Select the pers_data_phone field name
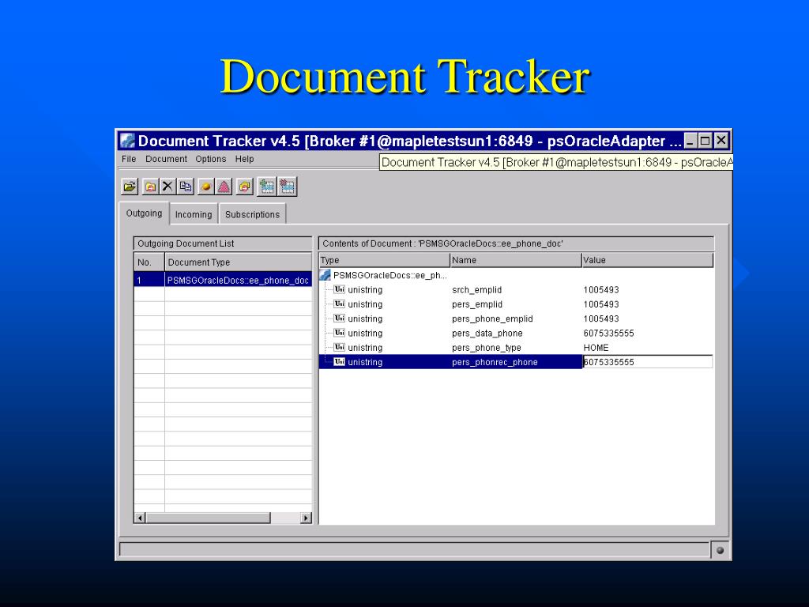 click(487, 334)
